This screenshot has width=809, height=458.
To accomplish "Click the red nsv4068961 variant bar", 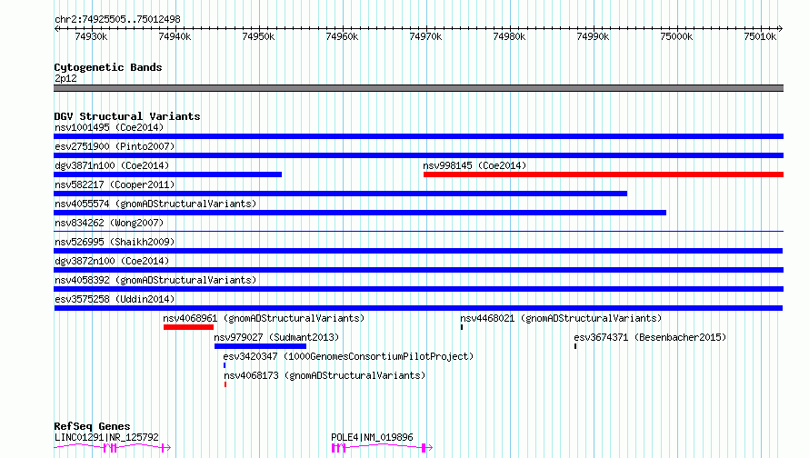I will 188,327.
